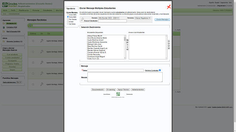The width and height of the screenshot is (236, 132).
Task: View second message with magnifier icon
Action: 42,52
